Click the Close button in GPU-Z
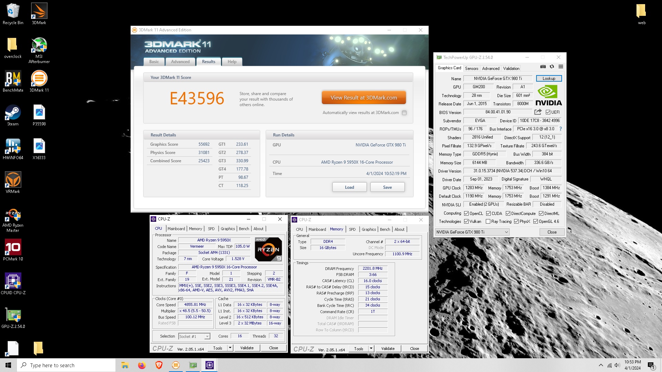Screen dimensions: 662x372 click(x=552, y=232)
